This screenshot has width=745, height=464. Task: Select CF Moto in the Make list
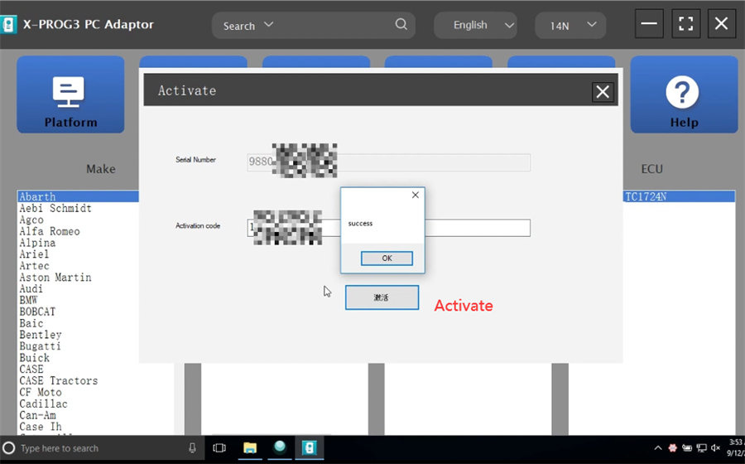41,392
